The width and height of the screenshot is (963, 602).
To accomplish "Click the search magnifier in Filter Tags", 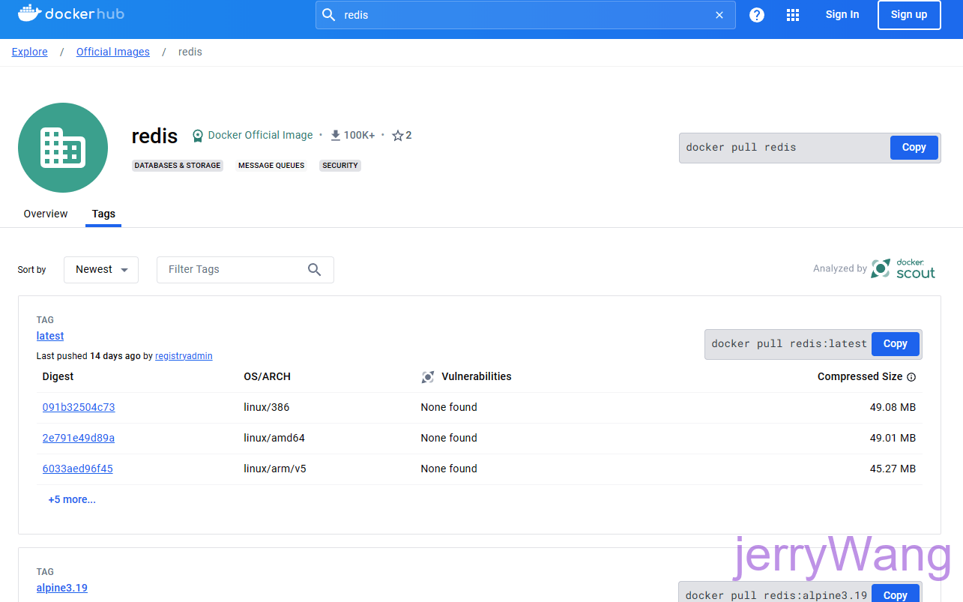I will point(314,269).
